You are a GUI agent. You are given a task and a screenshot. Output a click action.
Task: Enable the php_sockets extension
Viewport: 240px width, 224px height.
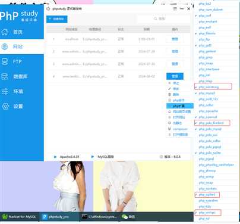207,189
